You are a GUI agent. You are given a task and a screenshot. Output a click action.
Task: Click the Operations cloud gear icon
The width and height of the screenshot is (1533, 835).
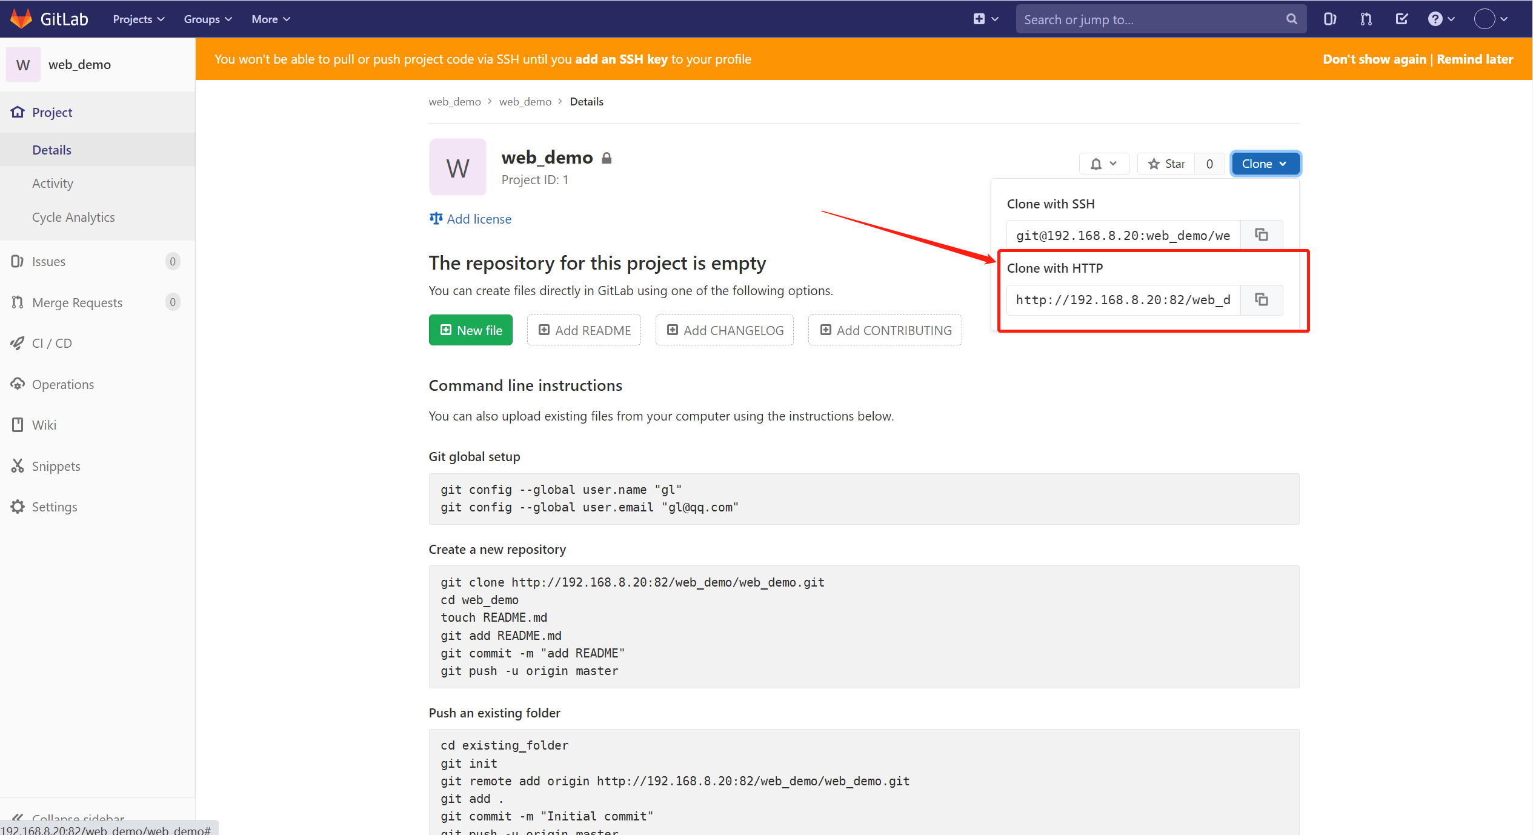18,384
